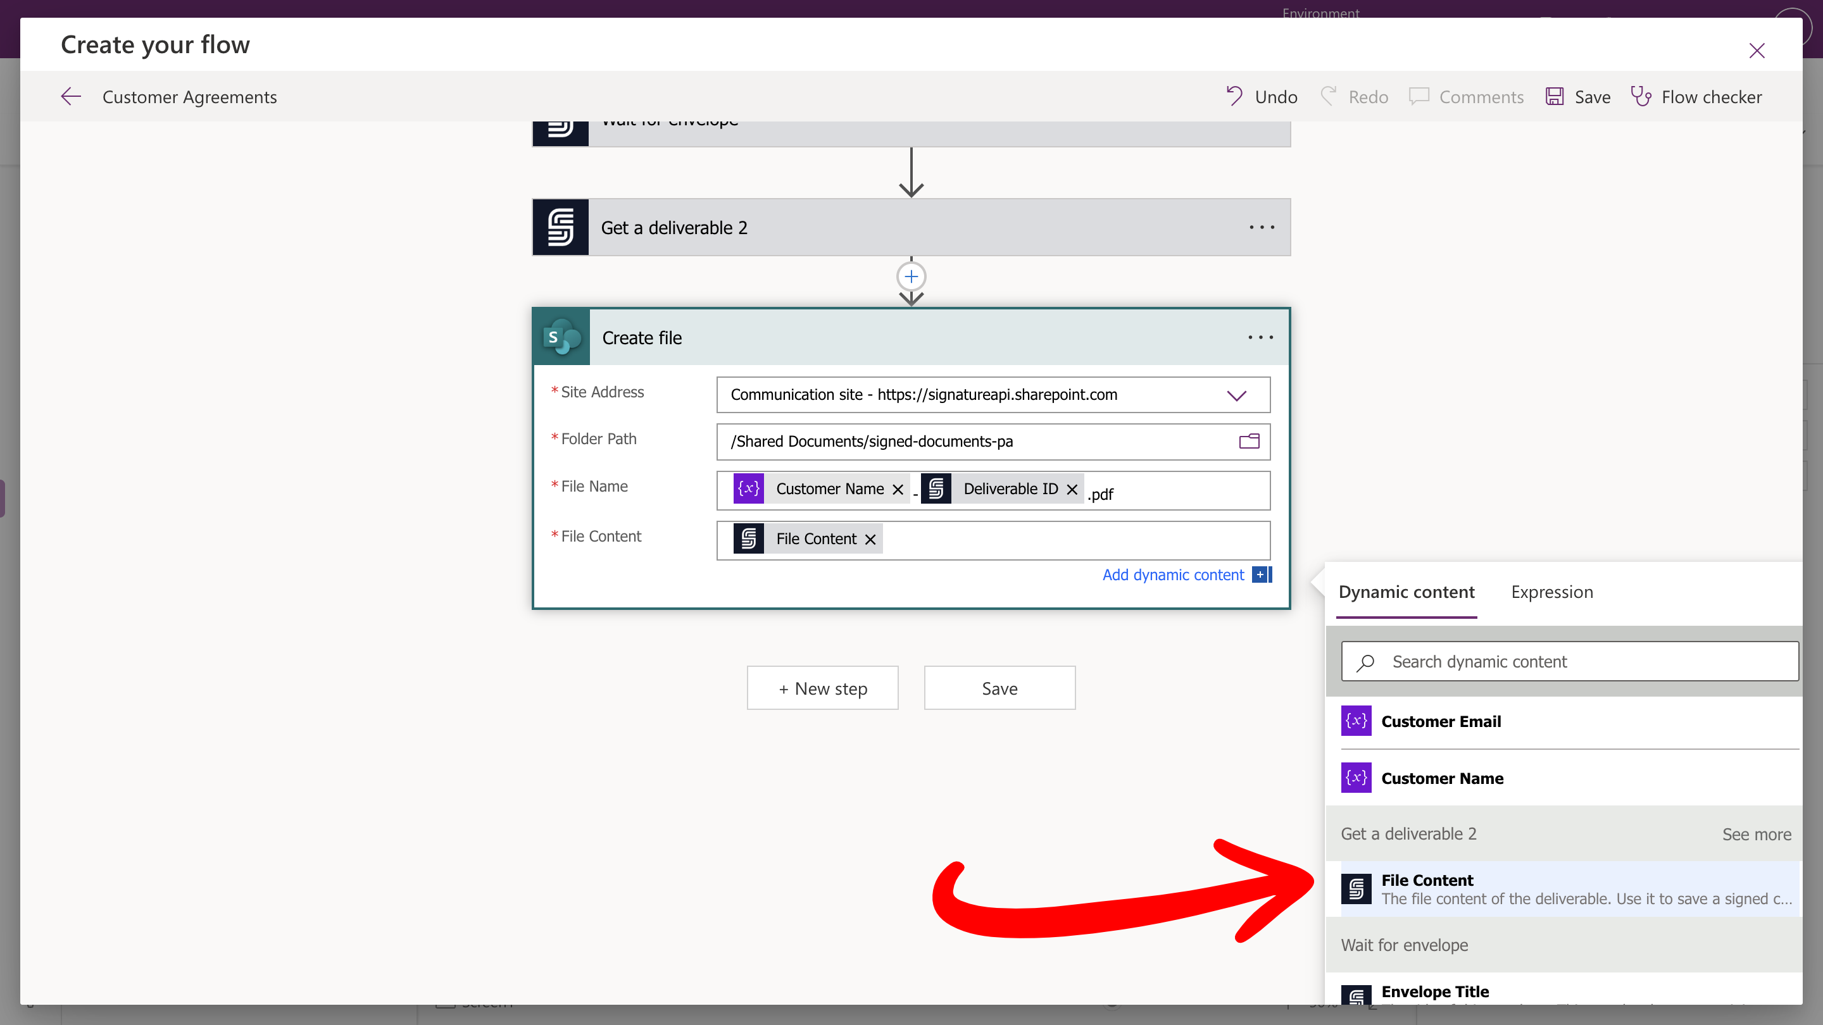Click the New step button
This screenshot has height=1025, width=1823.
(822, 688)
